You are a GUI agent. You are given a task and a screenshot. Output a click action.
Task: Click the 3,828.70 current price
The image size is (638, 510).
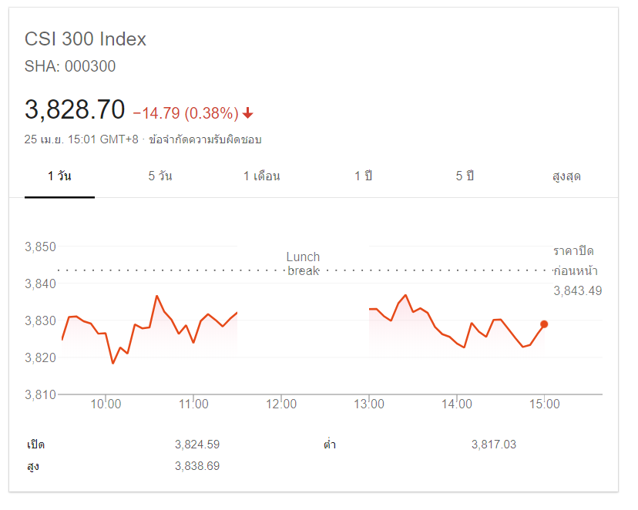point(75,110)
